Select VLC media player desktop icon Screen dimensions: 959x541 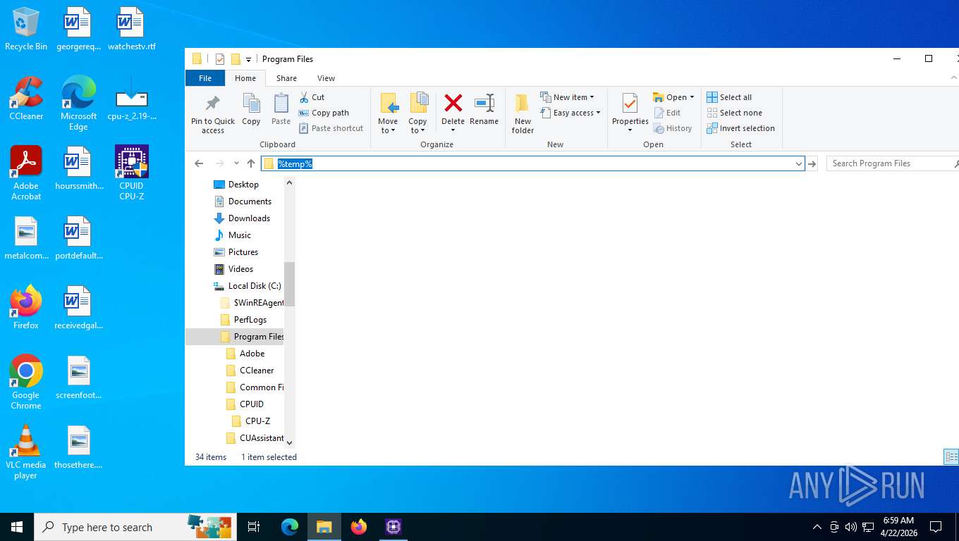pos(26,452)
